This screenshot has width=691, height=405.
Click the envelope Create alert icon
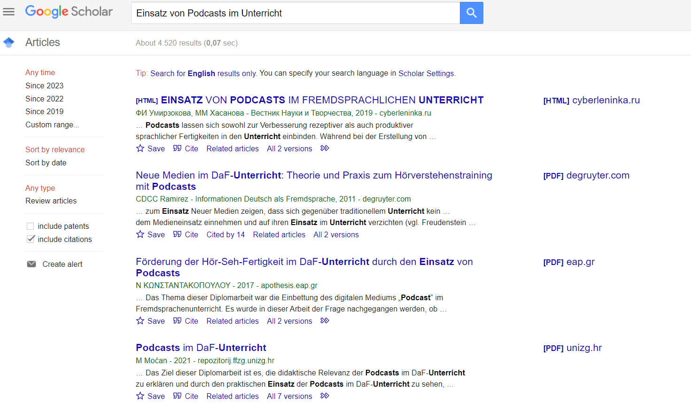point(31,264)
